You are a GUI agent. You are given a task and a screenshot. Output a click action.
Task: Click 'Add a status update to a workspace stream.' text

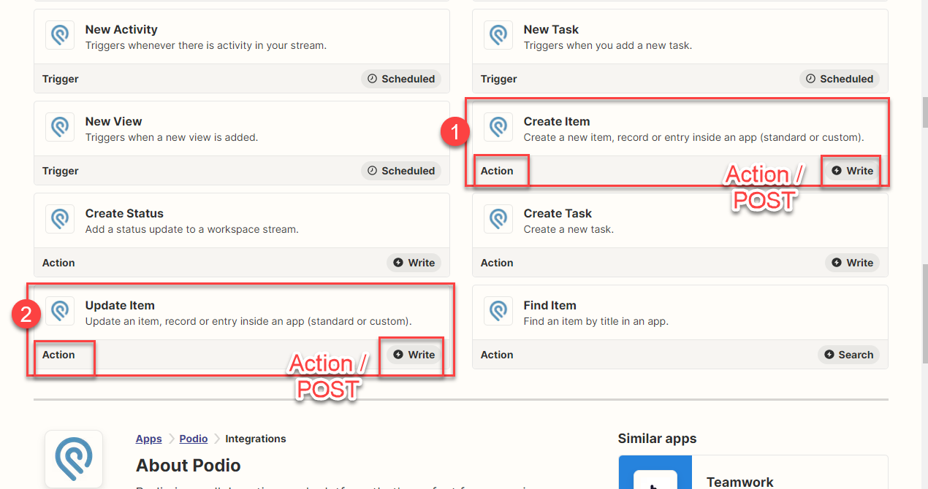pyautogui.click(x=192, y=229)
